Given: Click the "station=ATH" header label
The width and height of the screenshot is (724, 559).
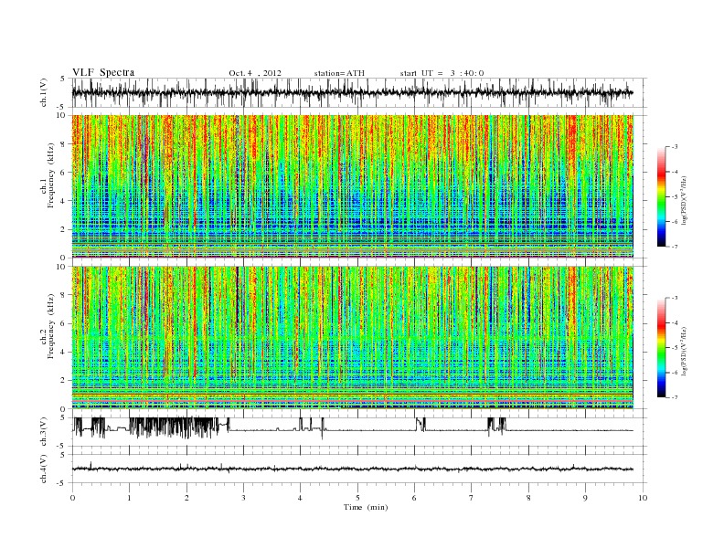Looking at the screenshot, I should (339, 73).
